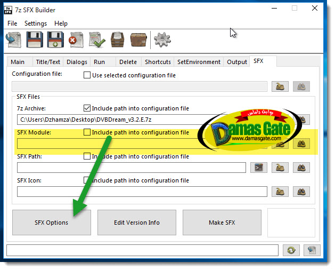The width and height of the screenshot is (335, 270).
Task: Browse SFX Path with boot icon
Action: 280,168
